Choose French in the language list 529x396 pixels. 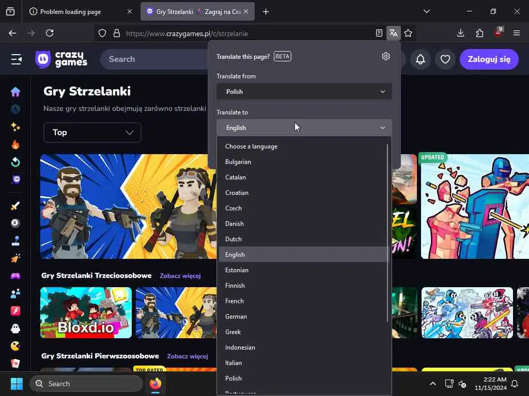pyautogui.click(x=303, y=301)
